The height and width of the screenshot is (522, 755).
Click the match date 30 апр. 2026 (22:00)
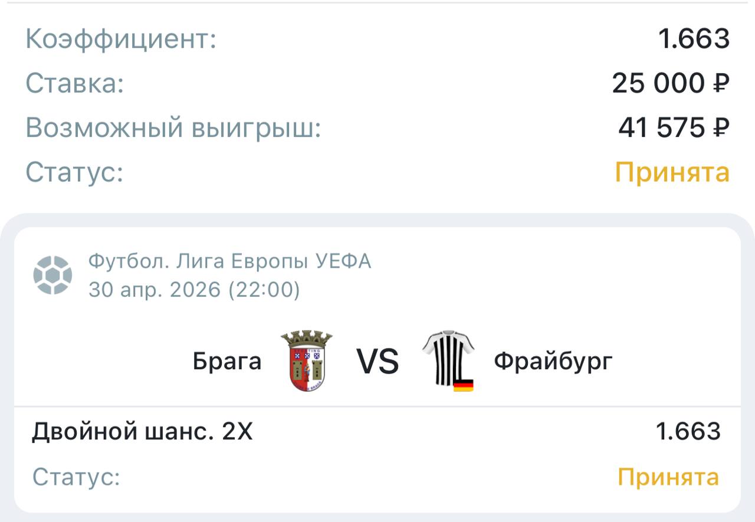tap(194, 290)
